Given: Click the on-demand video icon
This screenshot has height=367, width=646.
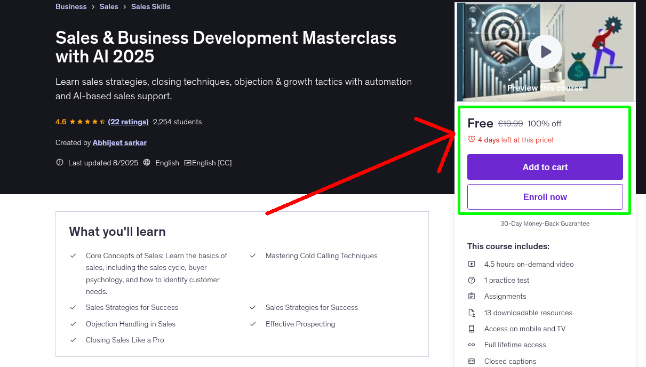Looking at the screenshot, I should (472, 264).
